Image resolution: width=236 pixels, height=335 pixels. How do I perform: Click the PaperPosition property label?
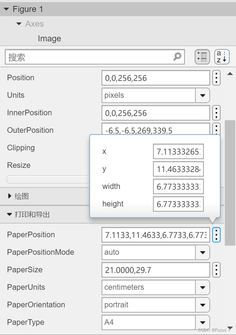pos(31,234)
